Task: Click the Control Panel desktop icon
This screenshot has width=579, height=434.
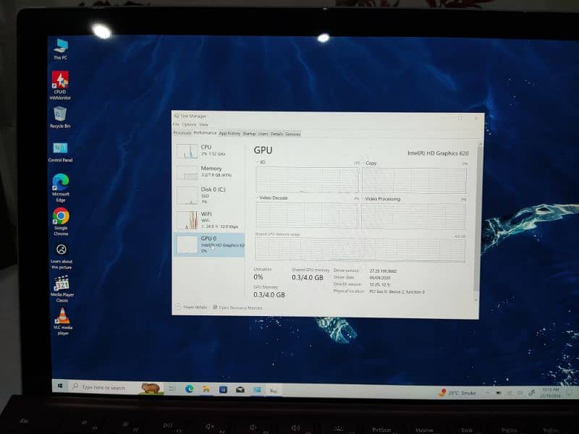Action: (x=60, y=149)
